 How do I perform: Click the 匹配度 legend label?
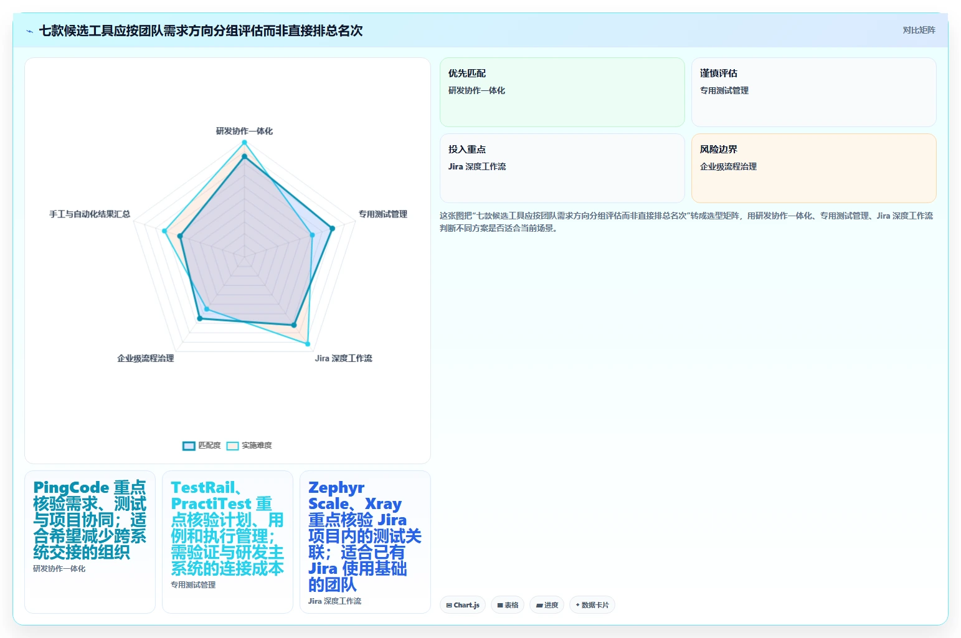[209, 445]
